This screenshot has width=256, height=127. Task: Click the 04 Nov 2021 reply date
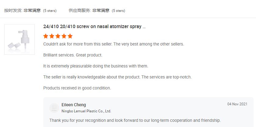click(237, 104)
